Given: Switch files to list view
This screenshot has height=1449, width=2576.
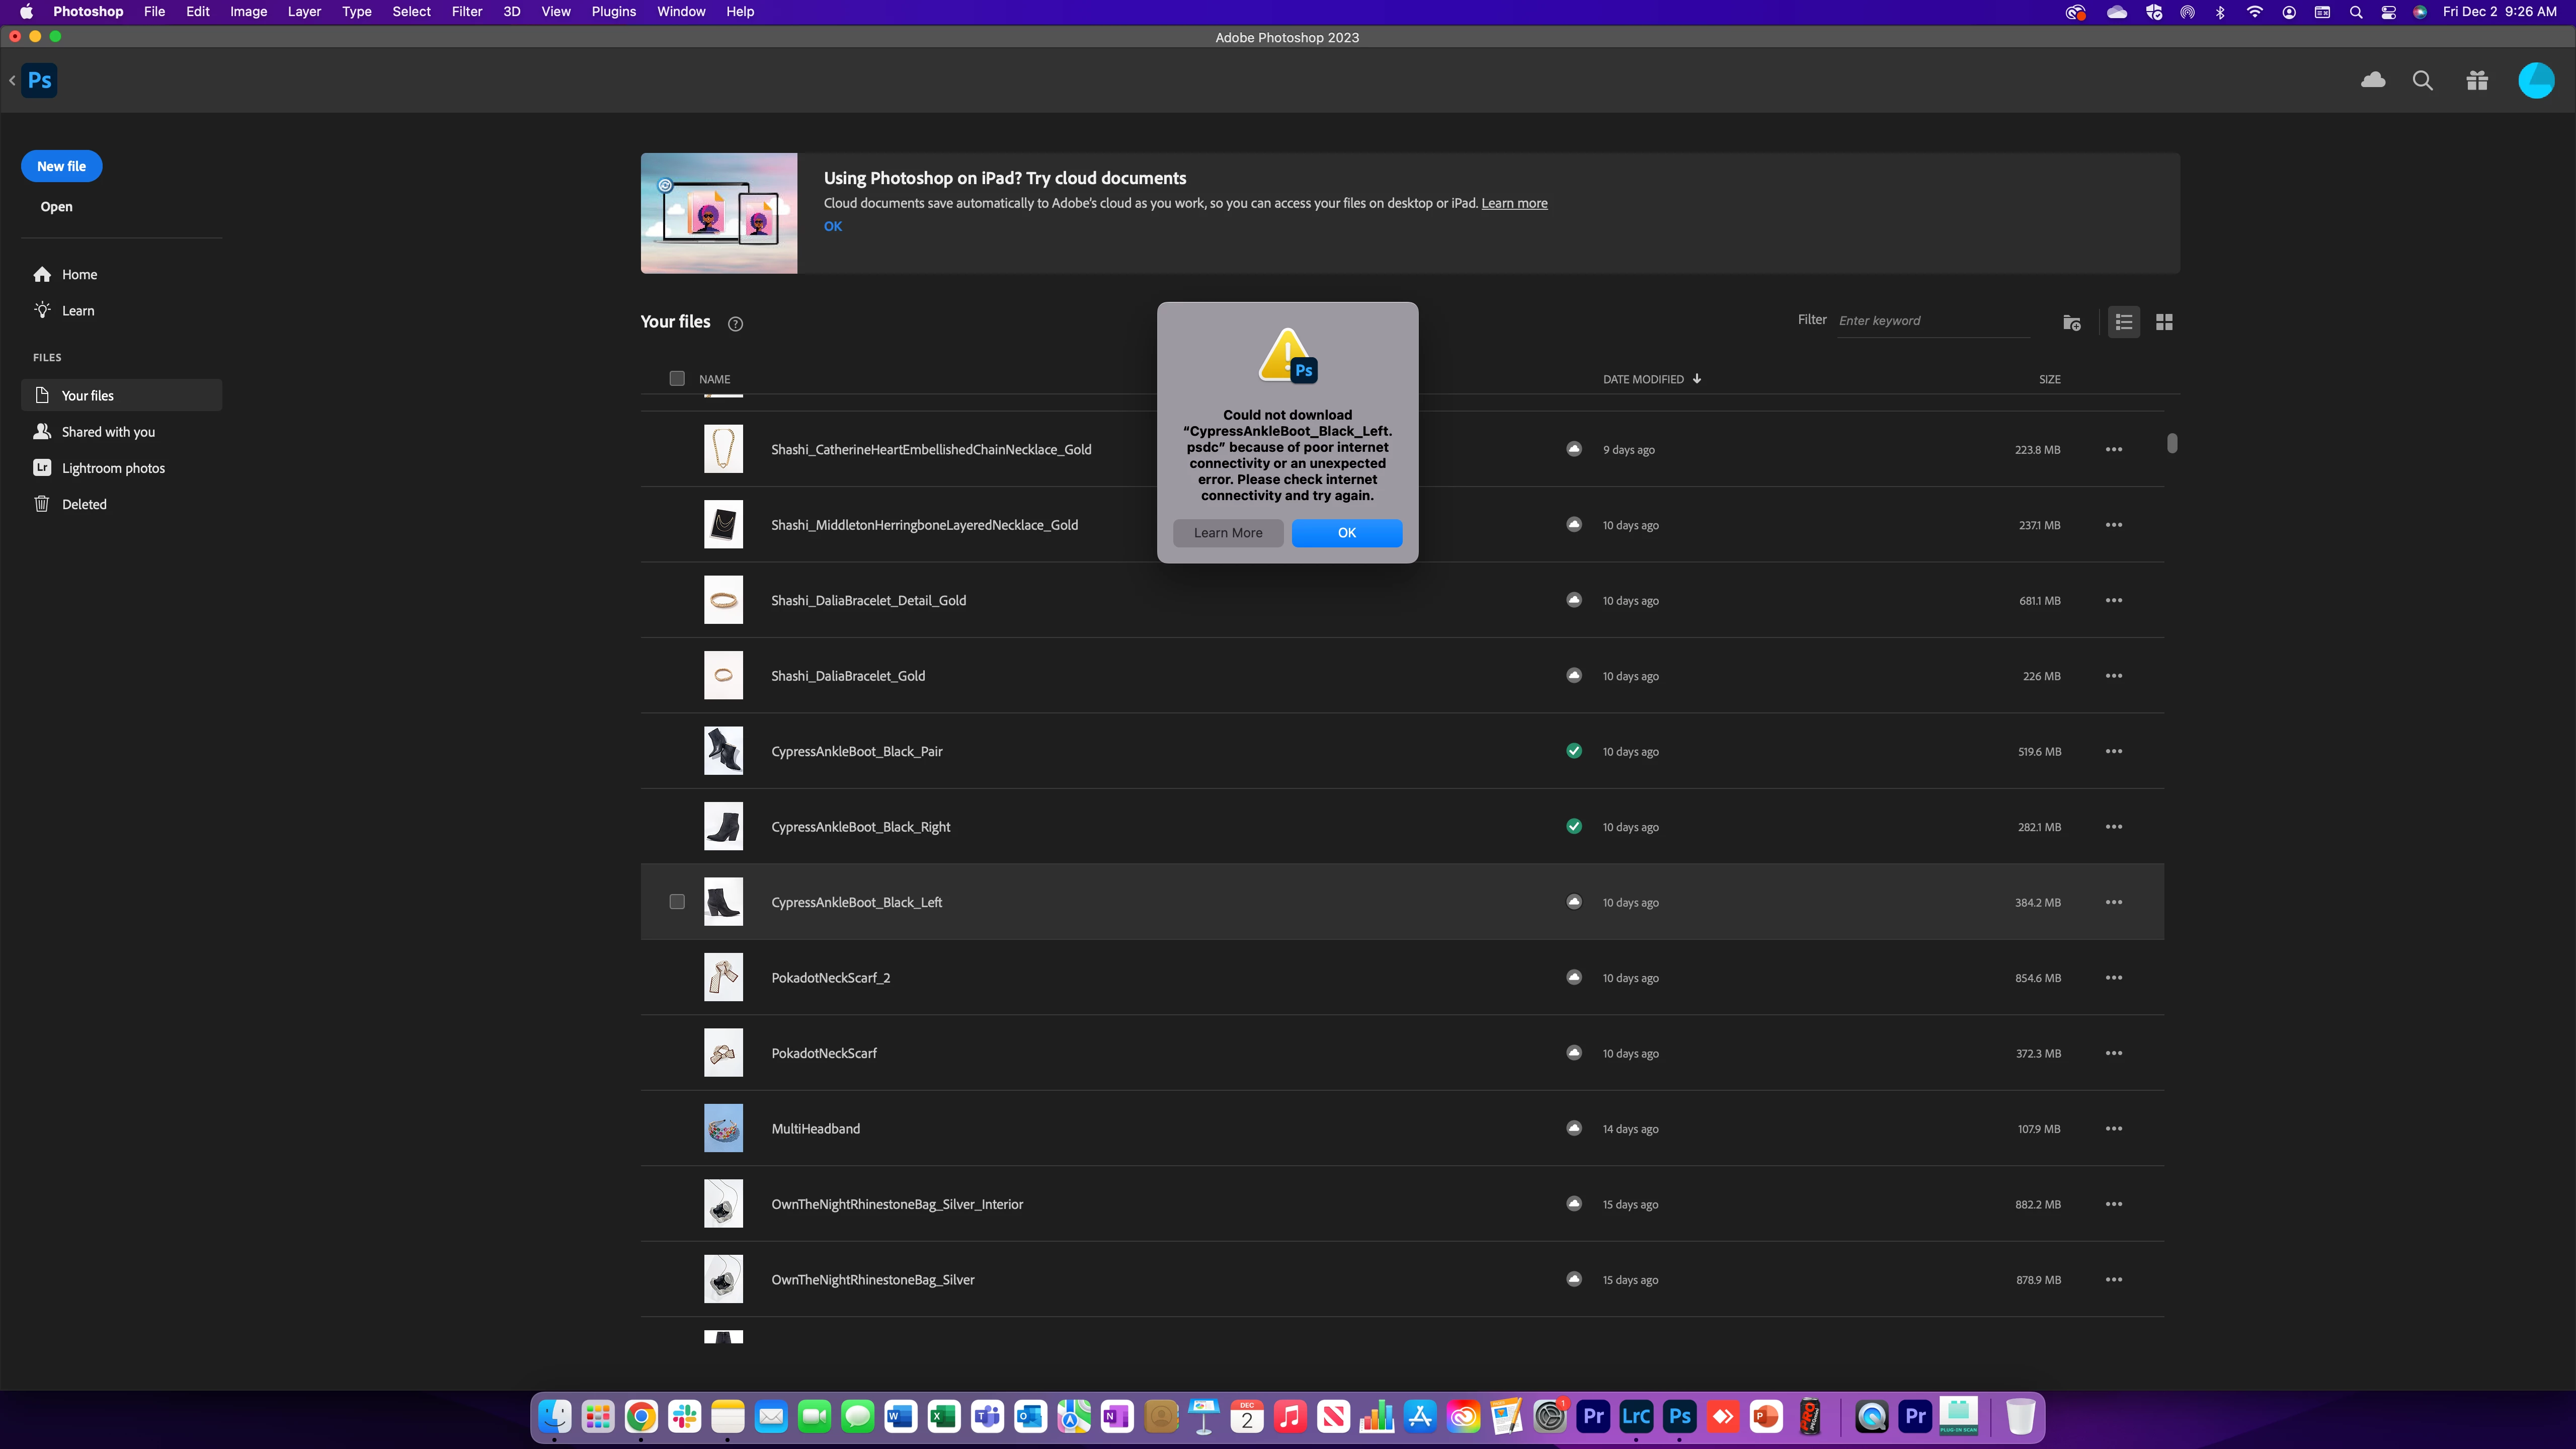Looking at the screenshot, I should (x=2123, y=322).
